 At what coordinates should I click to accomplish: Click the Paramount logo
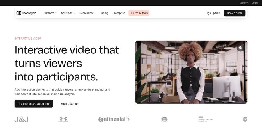pos(164,119)
